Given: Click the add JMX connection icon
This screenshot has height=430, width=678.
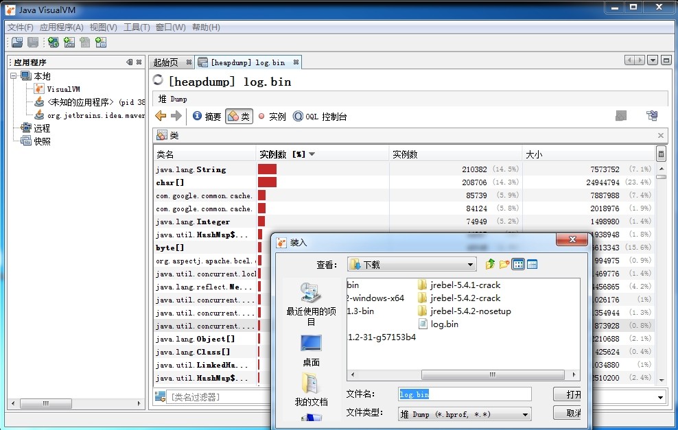Looking at the screenshot, I should pos(69,43).
